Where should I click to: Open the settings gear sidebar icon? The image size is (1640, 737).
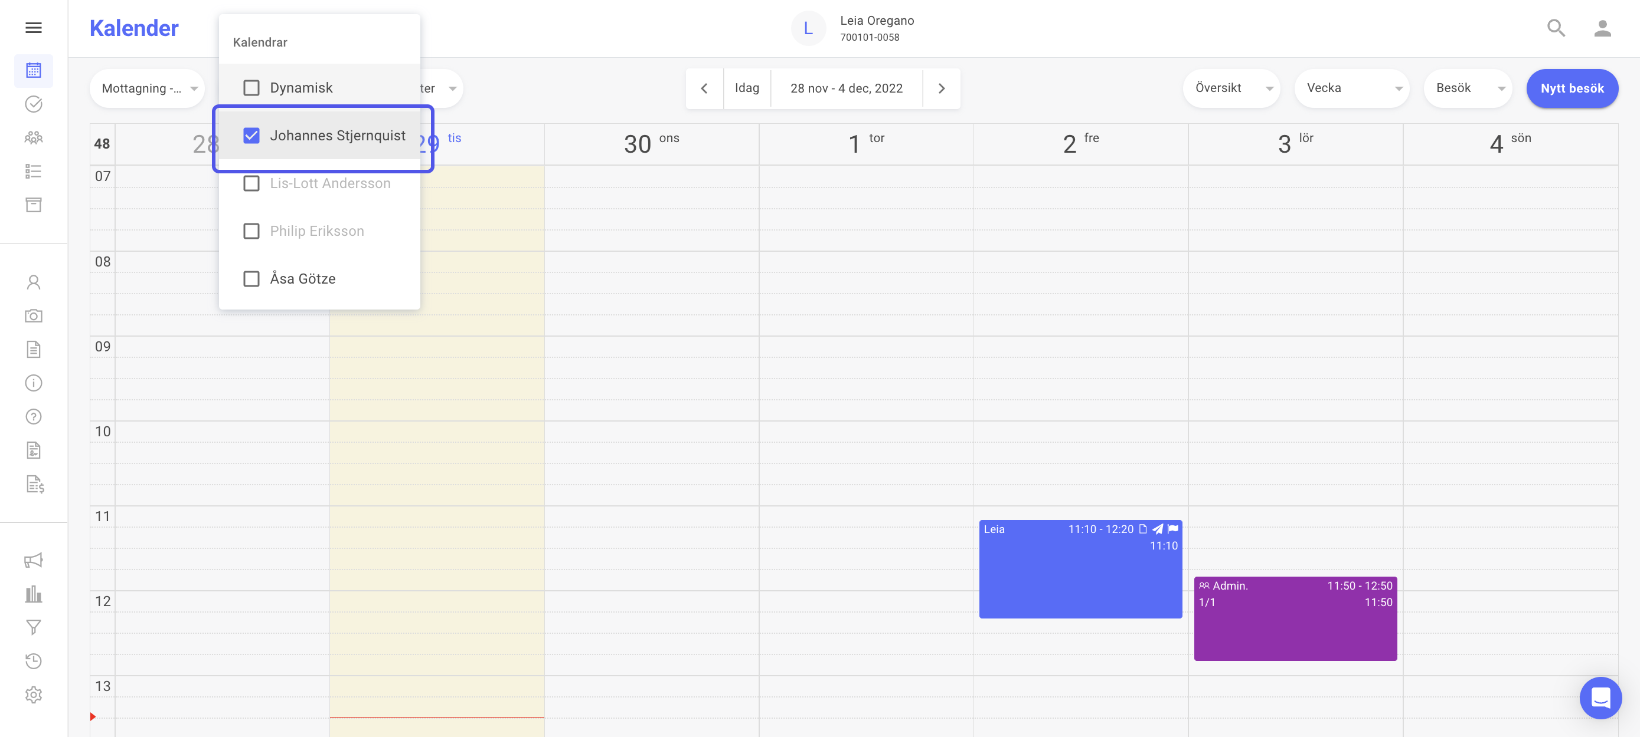34,695
